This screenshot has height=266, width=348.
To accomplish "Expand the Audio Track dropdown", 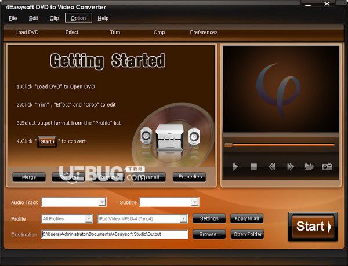I will 102,202.
